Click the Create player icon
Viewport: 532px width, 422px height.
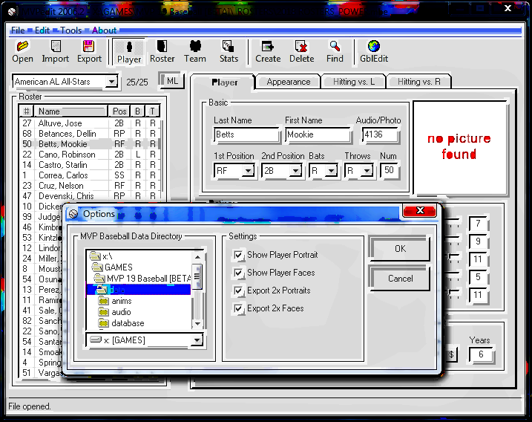tap(267, 46)
